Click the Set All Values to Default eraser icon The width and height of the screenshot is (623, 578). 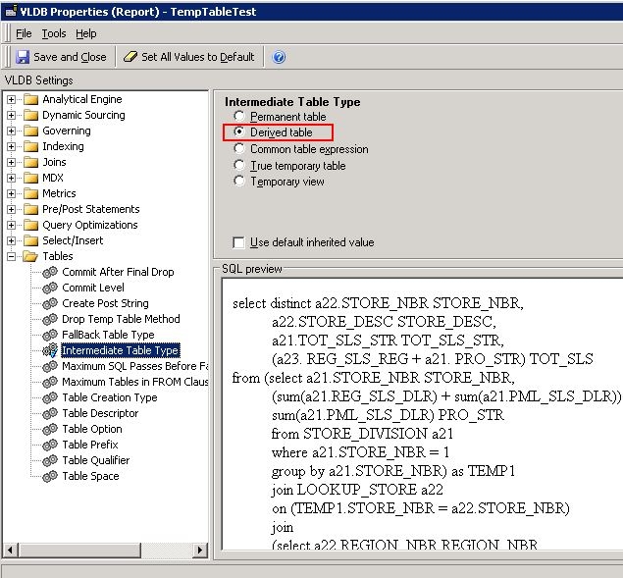(x=131, y=57)
